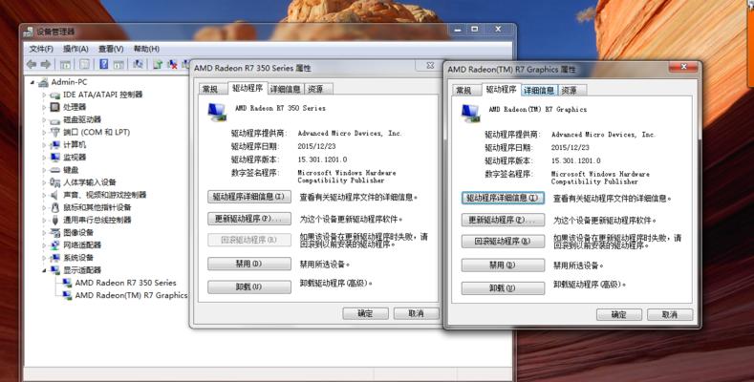The image size is (754, 382).
Task: Click the 通用串行总线控制器 USB icon
Action: (54, 220)
